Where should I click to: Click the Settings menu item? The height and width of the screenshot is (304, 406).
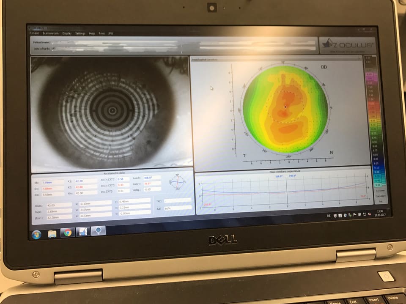80,33
